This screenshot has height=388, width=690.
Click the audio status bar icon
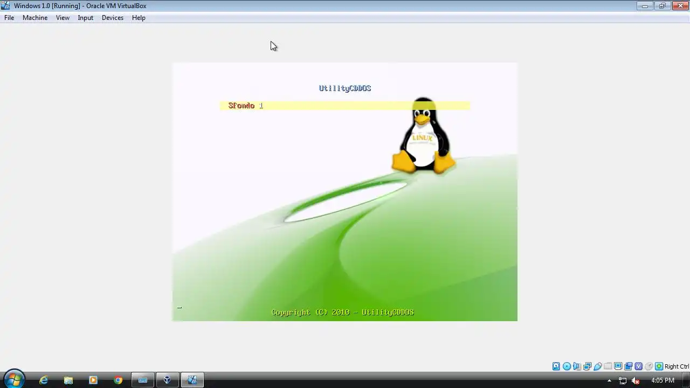pos(577,366)
